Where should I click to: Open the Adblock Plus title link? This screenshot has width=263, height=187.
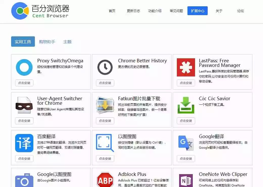(x=132, y=174)
